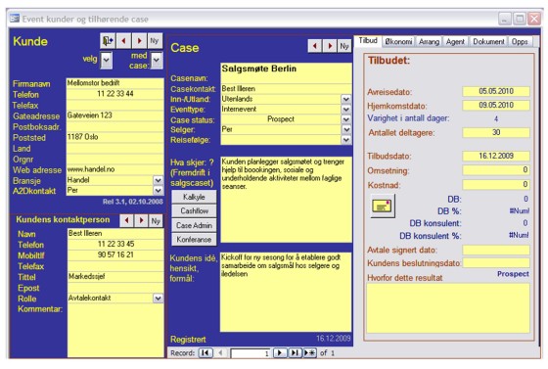Go to next Kunde record arrow
Image resolution: width=548 pixels, height=369 pixels.
[139, 41]
